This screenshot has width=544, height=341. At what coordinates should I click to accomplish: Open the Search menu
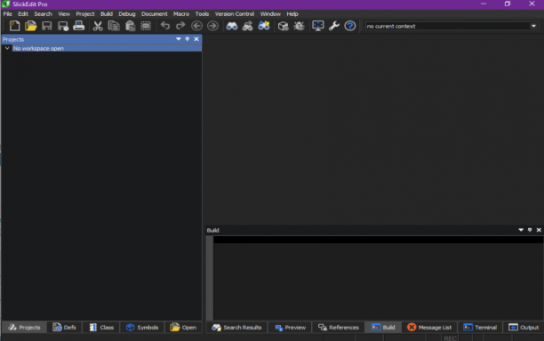(43, 14)
